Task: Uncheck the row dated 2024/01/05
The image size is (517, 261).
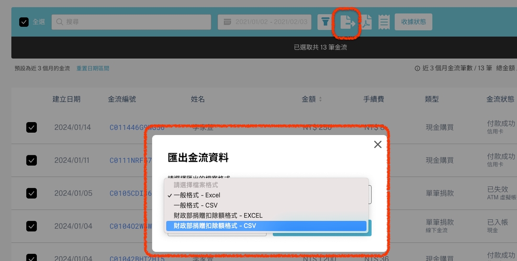Action: (31, 193)
